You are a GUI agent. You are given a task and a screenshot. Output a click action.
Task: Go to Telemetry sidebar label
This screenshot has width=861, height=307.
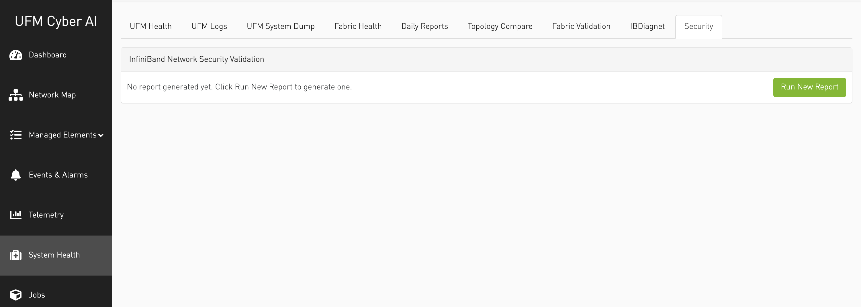(46, 215)
